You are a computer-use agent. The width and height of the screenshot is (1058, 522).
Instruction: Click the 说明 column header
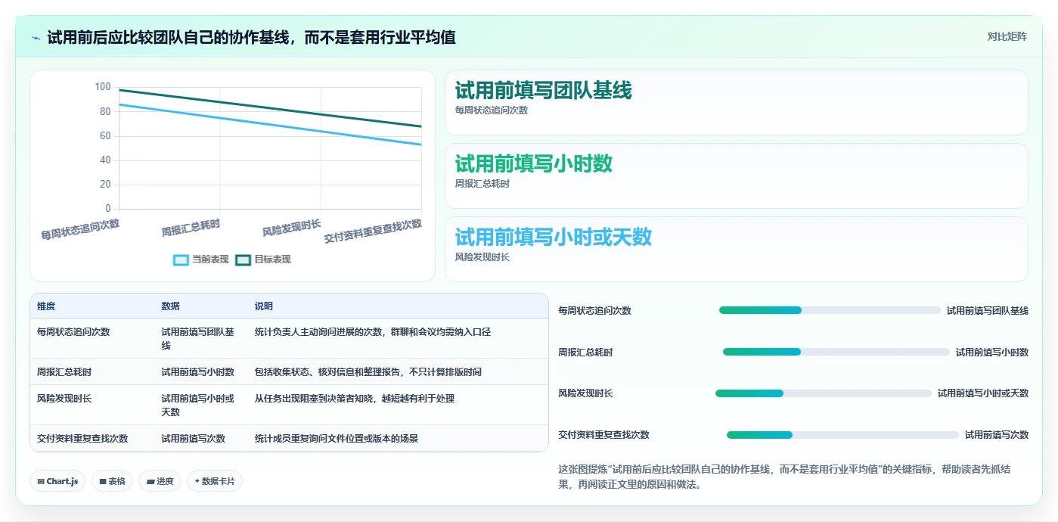pyautogui.click(x=264, y=306)
